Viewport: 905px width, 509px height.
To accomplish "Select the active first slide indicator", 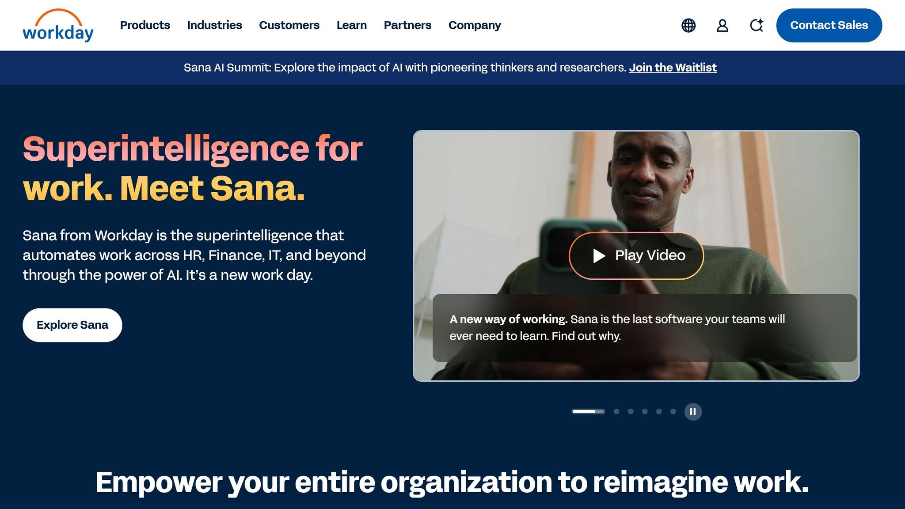I will (588, 411).
